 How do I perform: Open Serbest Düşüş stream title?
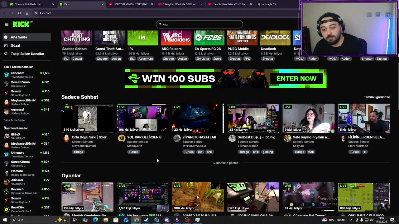coord(256,137)
